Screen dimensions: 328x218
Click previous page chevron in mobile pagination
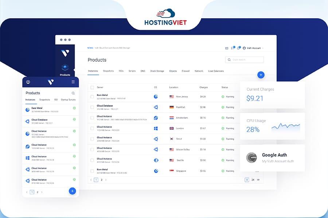27,192
